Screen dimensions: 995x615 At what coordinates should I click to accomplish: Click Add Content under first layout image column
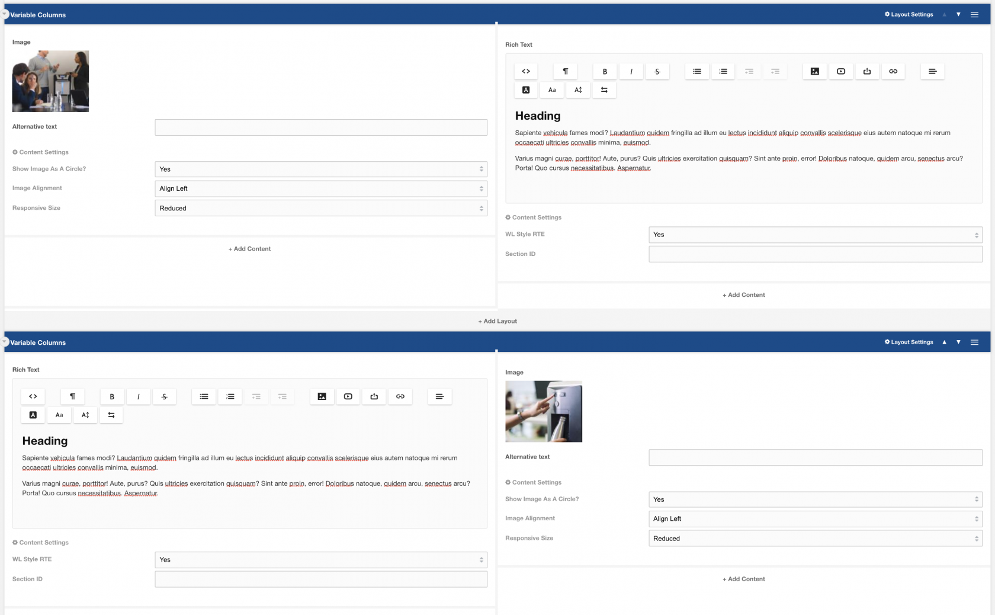point(249,249)
